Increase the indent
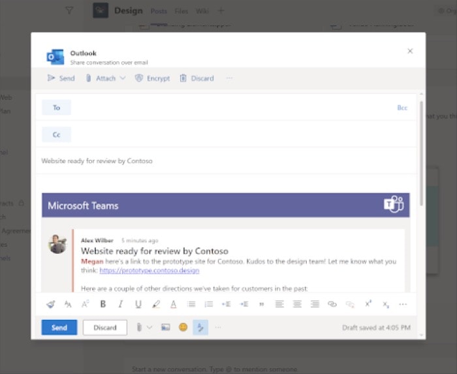Viewport: 457px width, 374px height. click(x=244, y=304)
